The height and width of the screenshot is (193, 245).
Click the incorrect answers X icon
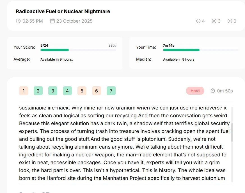click(214, 21)
